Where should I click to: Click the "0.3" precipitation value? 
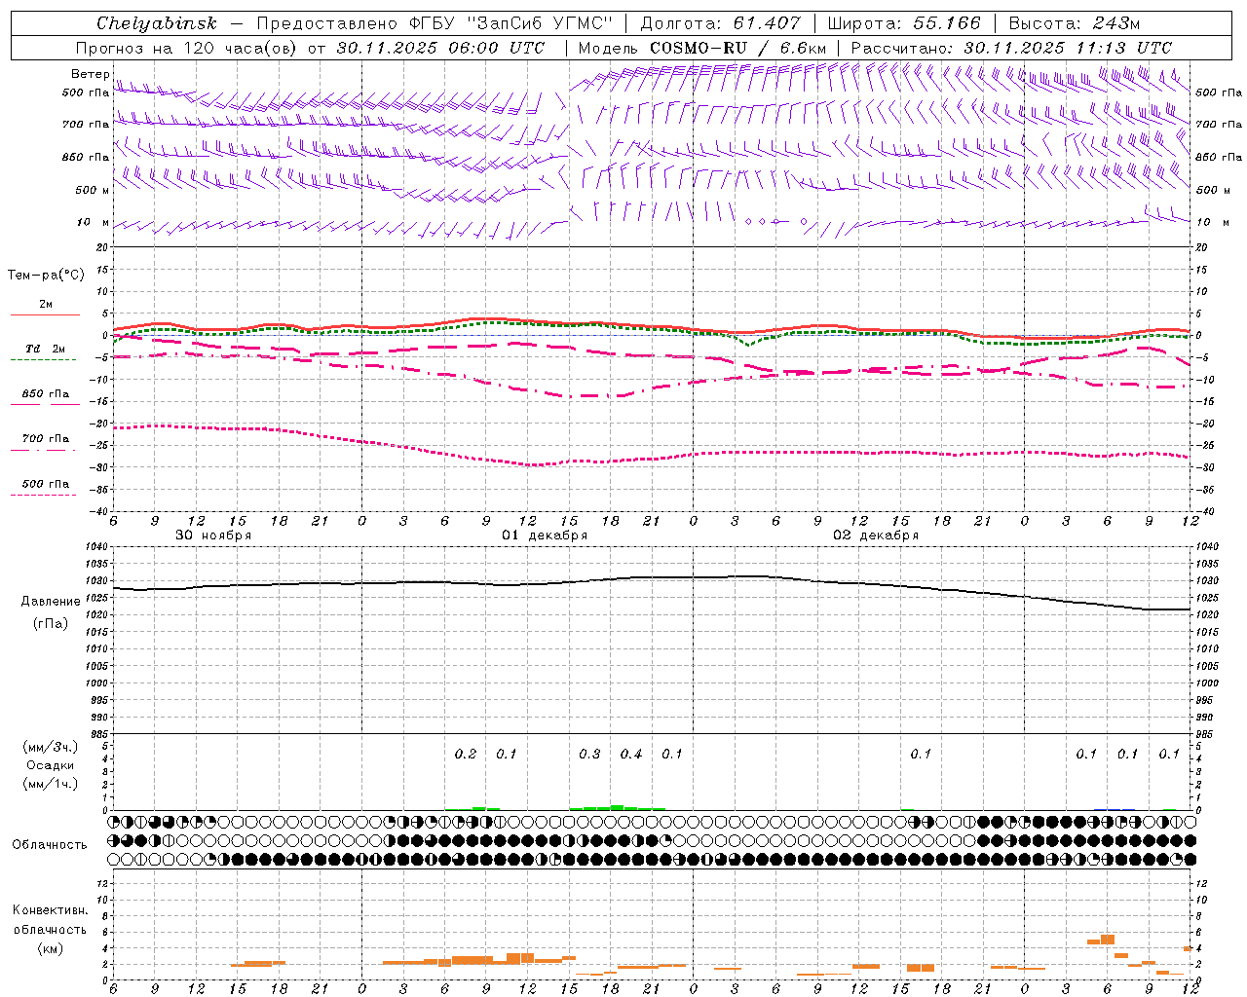pos(589,754)
